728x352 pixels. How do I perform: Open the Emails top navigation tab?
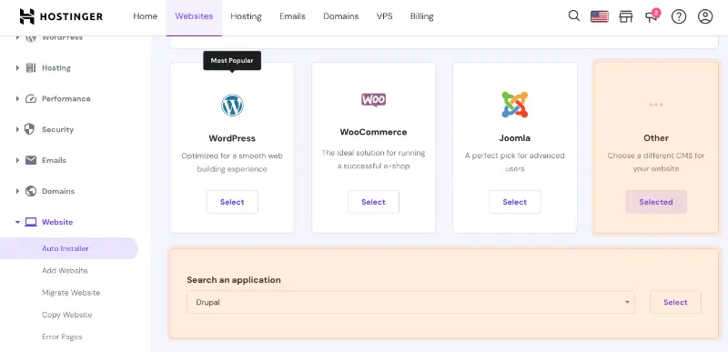coord(292,16)
